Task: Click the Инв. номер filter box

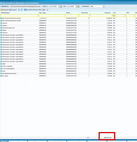Action: click(52, 16)
